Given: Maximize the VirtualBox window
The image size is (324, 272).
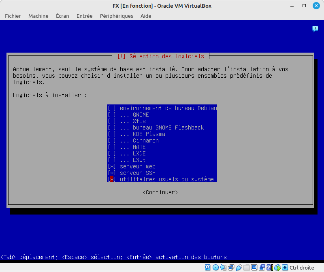Looking at the screenshot, I should (304, 6).
